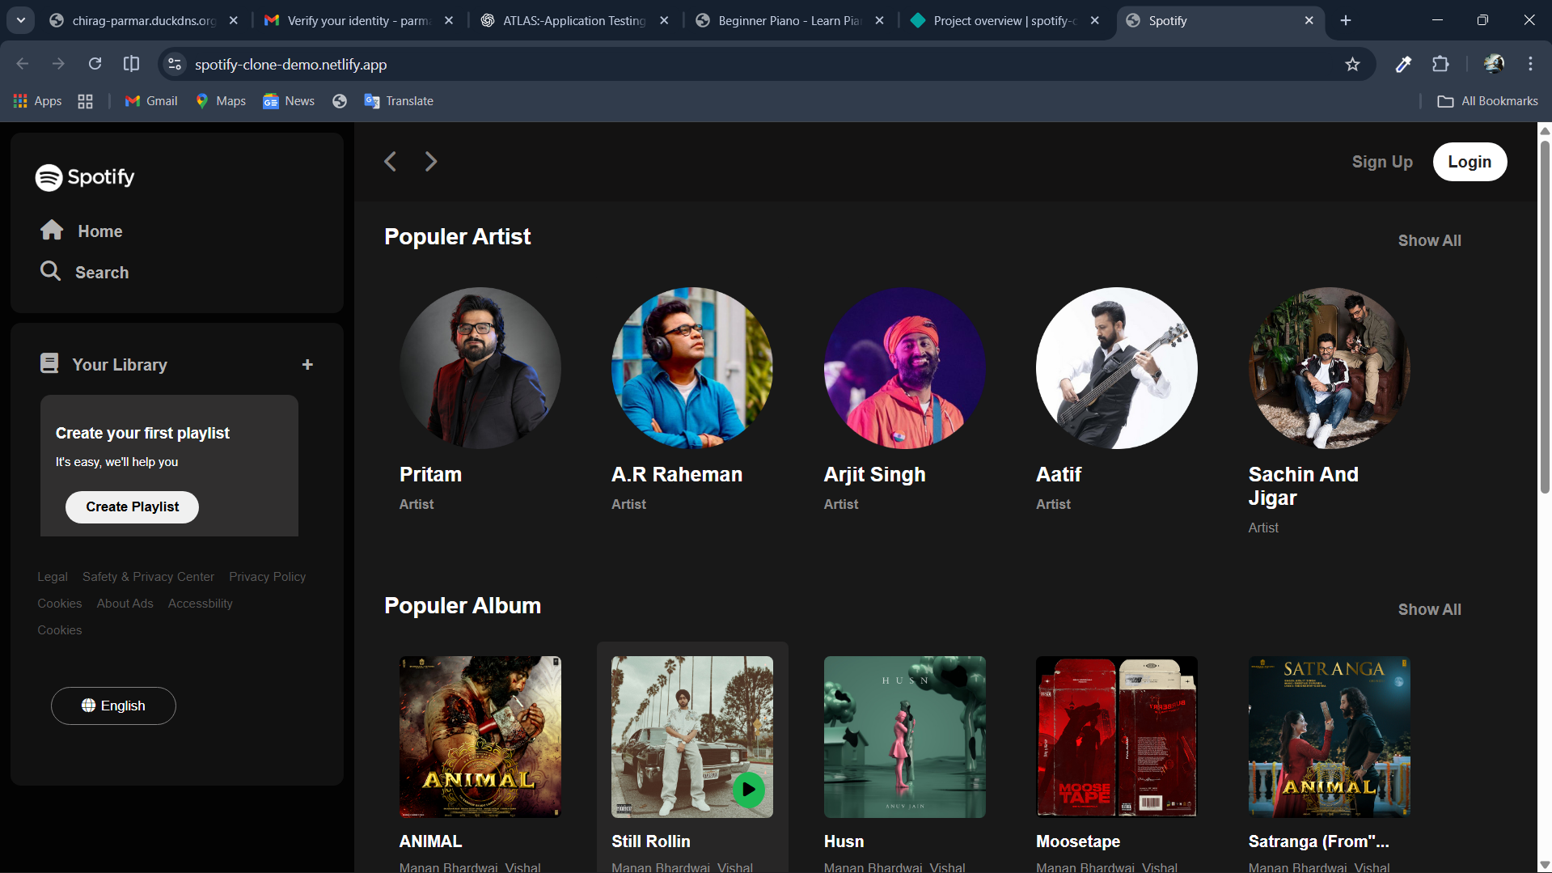Click the Your Library book icon
1552x873 pixels.
point(49,363)
